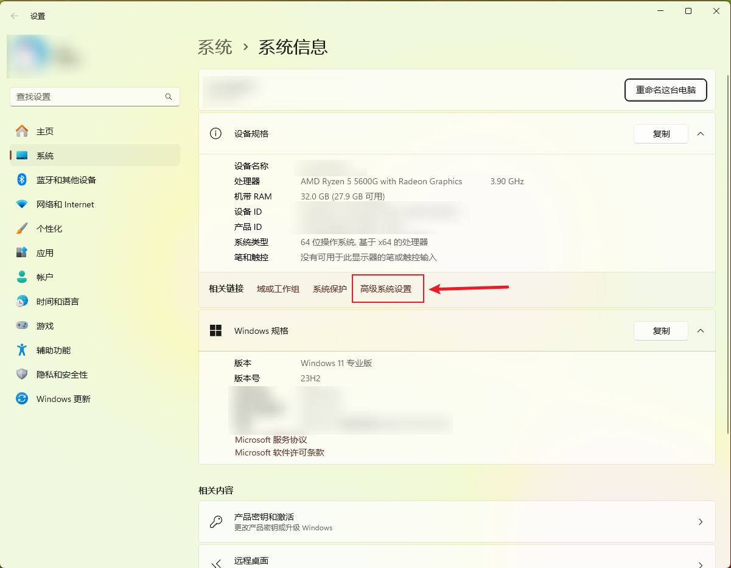Copy device specs with 复制 button

[661, 134]
